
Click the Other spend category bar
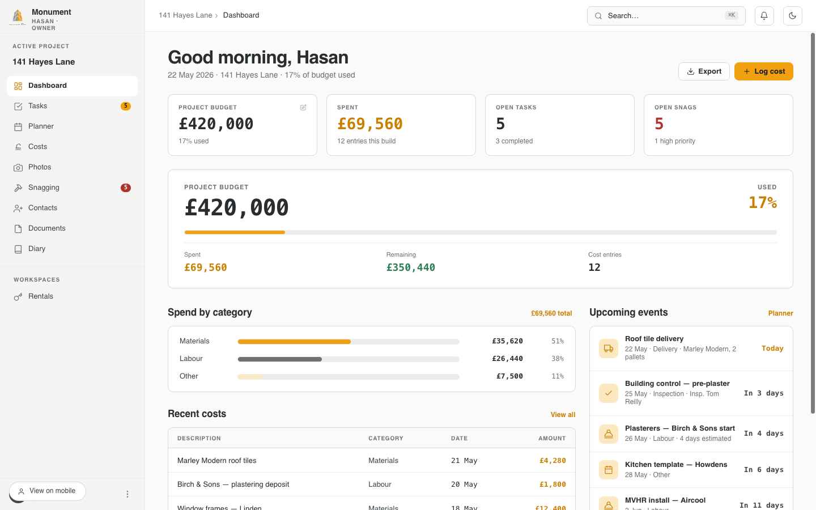pyautogui.click(x=348, y=377)
